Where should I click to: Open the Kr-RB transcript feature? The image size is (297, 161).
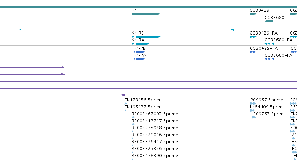[146, 37]
